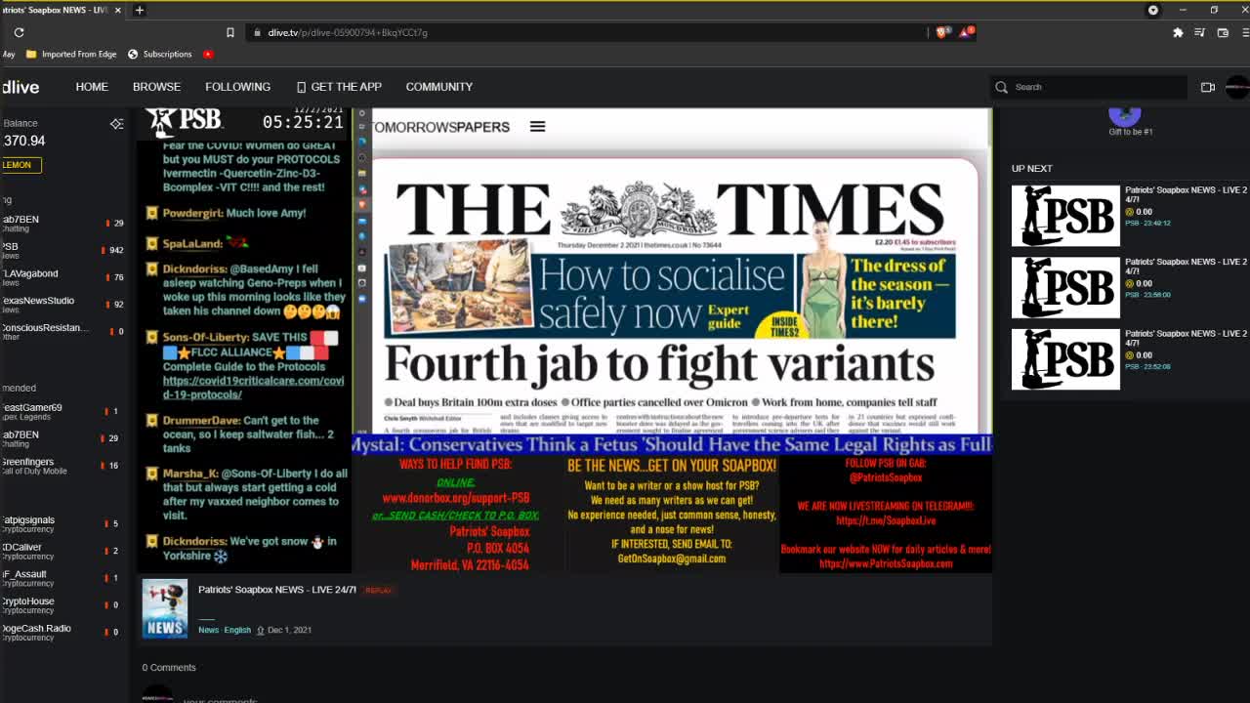This screenshot has height=703, width=1250.
Task: Open Fatpigsignals cryptocurrency channel
Action: pos(62,523)
